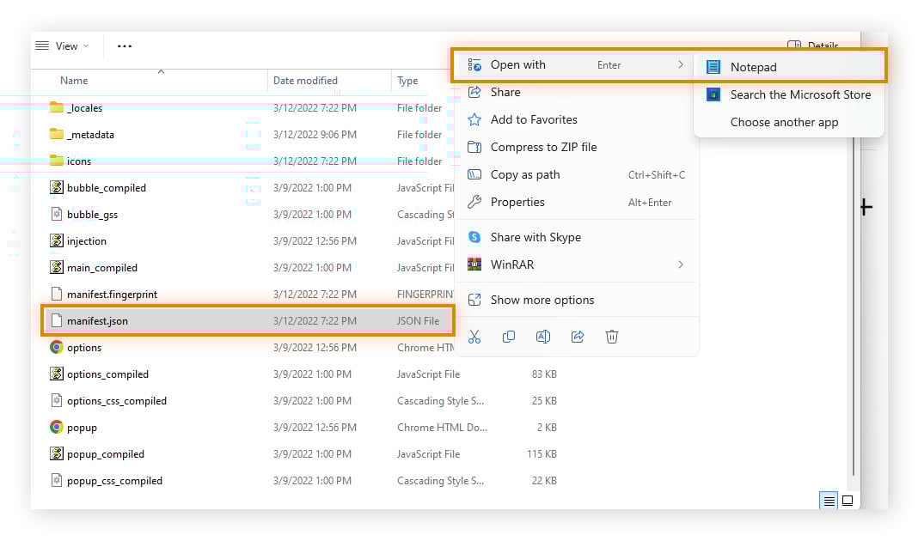This screenshot has height=541, width=918.
Task: Click the Copy icon in the context menu
Action: click(509, 337)
